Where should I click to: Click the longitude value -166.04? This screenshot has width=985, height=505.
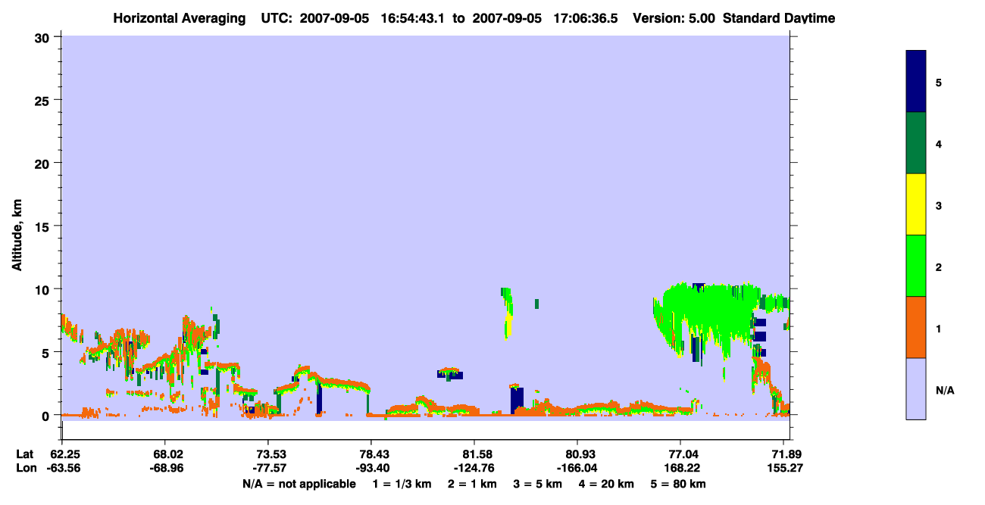[x=578, y=468]
